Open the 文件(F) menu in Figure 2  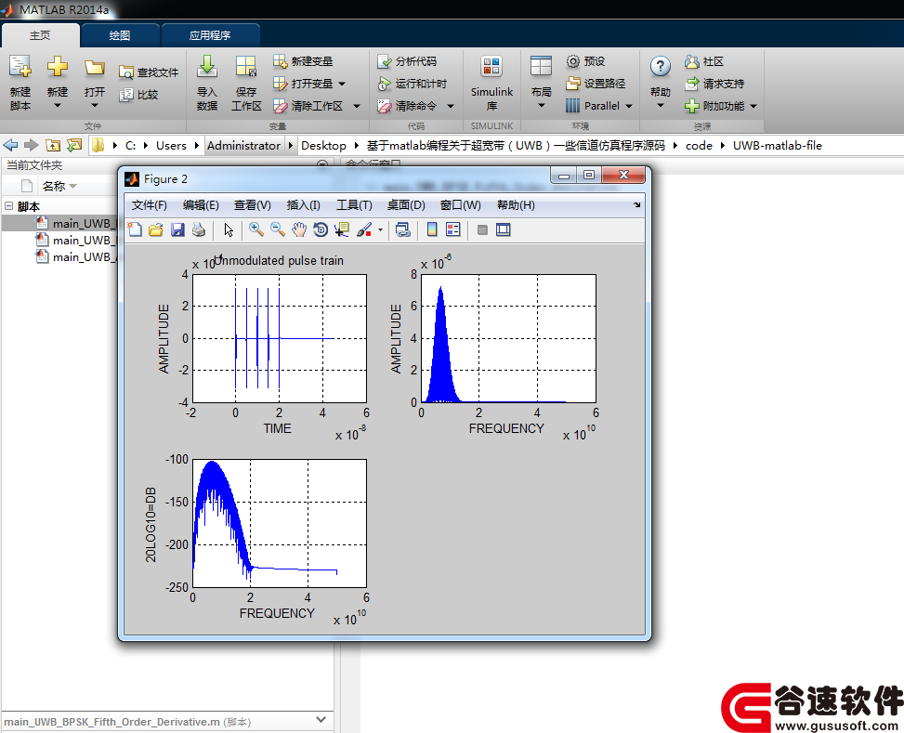point(150,205)
